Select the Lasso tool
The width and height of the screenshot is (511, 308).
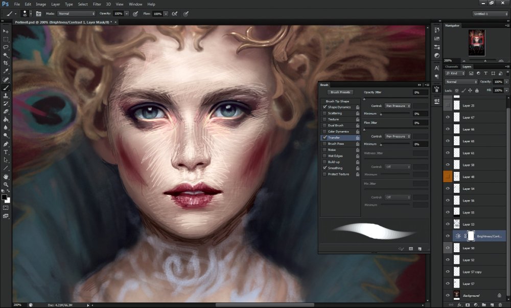point(6,47)
